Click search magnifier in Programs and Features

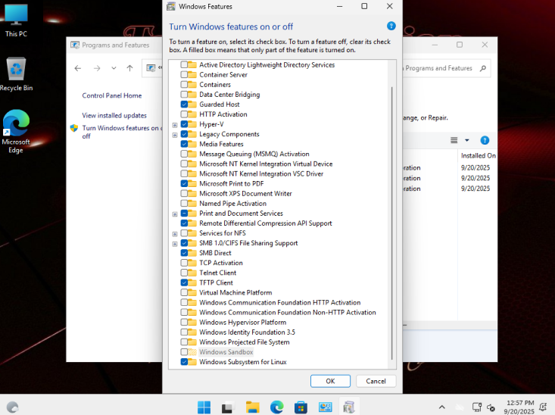(x=483, y=68)
